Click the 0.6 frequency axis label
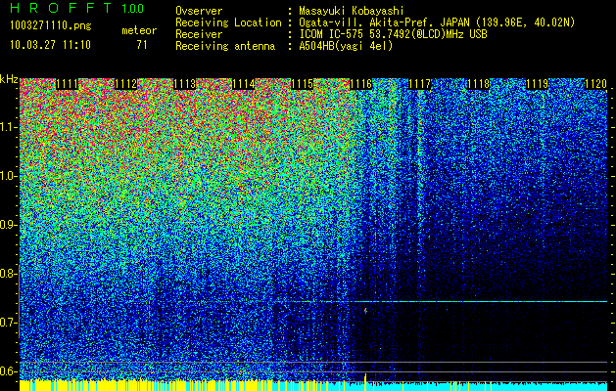The height and width of the screenshot is (391, 616). tap(9, 371)
